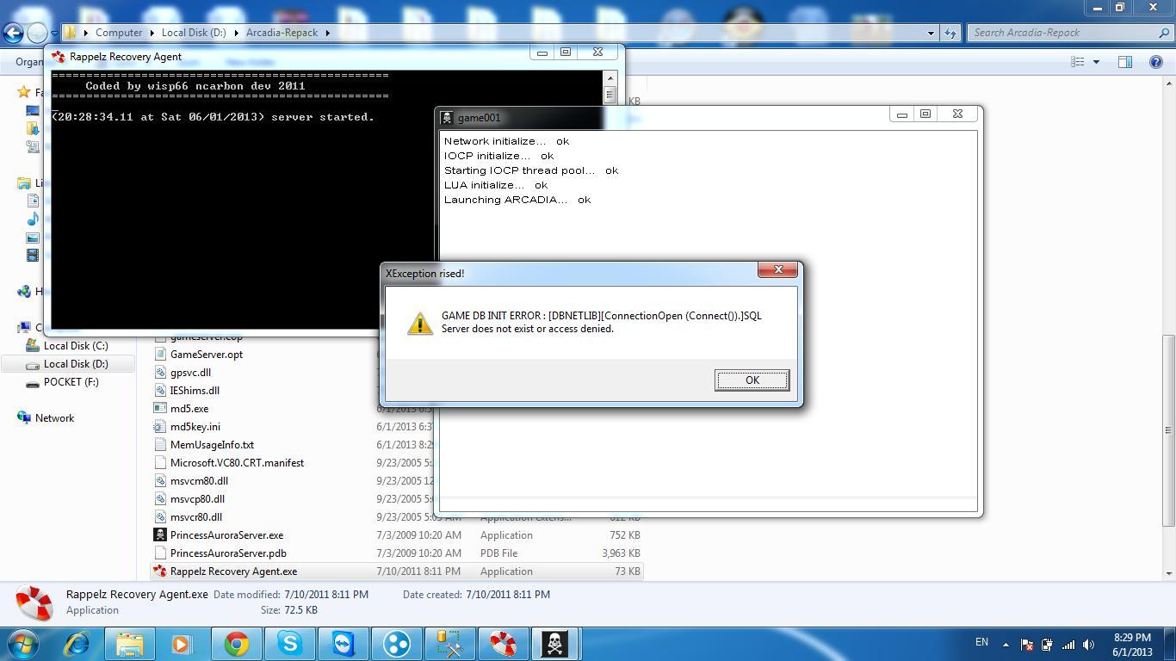Select Local Disk (D:) in navigation pane
This screenshot has width=1176, height=661.
pos(76,364)
